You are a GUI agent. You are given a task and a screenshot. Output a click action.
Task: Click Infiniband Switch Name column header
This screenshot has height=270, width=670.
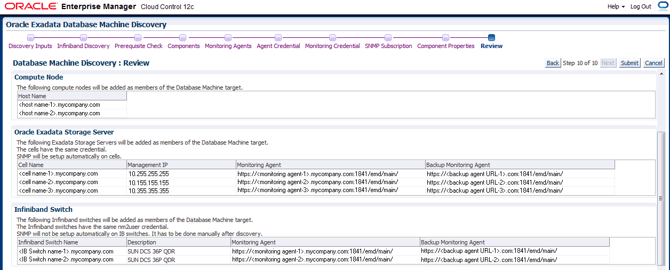click(71, 242)
